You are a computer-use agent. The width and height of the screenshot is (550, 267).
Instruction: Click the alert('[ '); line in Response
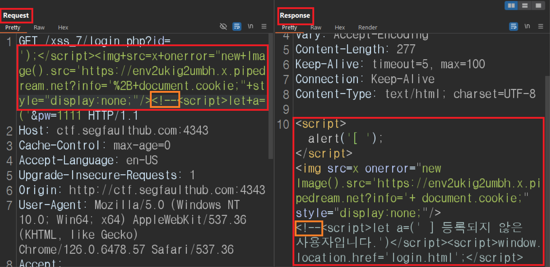(346, 139)
